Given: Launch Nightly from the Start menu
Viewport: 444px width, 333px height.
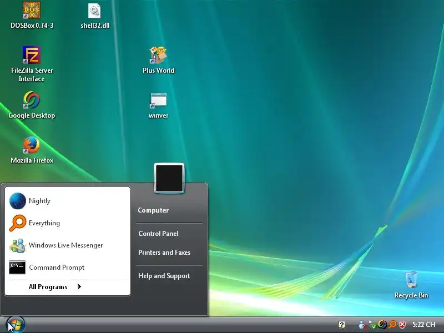Looking at the screenshot, I should (x=67, y=201).
